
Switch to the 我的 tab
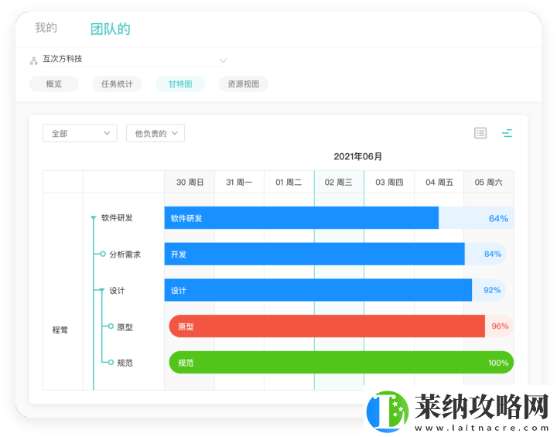pyautogui.click(x=46, y=28)
